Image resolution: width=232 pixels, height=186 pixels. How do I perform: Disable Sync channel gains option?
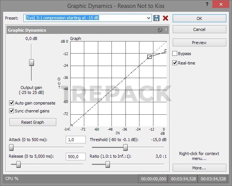coord(11,111)
